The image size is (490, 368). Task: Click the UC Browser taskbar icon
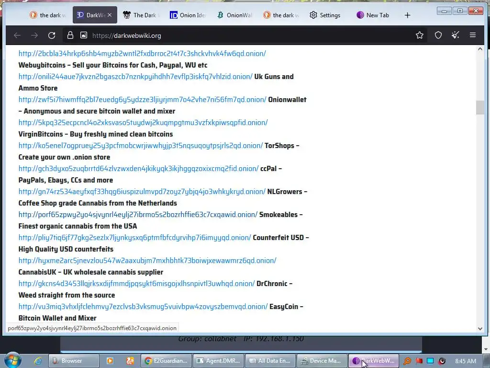point(130,361)
